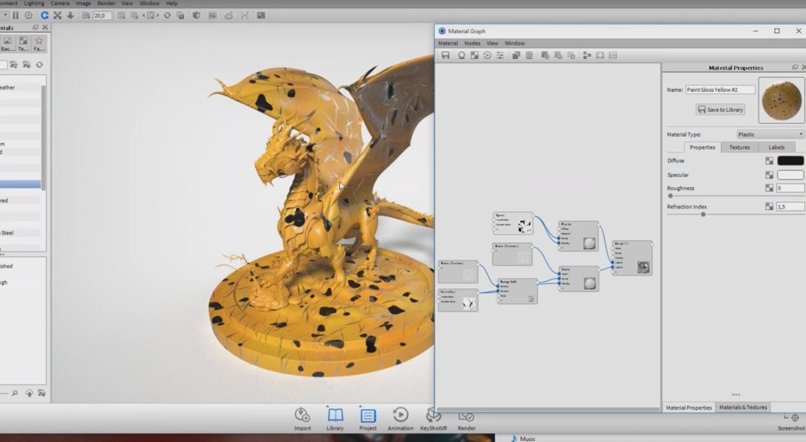Open the Render button in bottom bar

(x=466, y=421)
